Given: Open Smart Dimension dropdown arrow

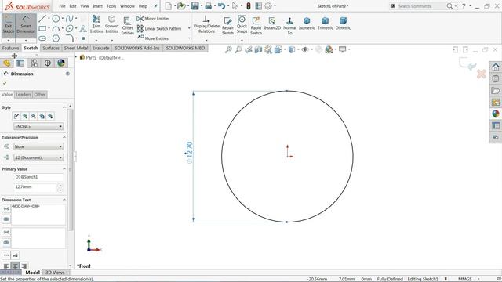Looking at the screenshot, I should [26, 41].
